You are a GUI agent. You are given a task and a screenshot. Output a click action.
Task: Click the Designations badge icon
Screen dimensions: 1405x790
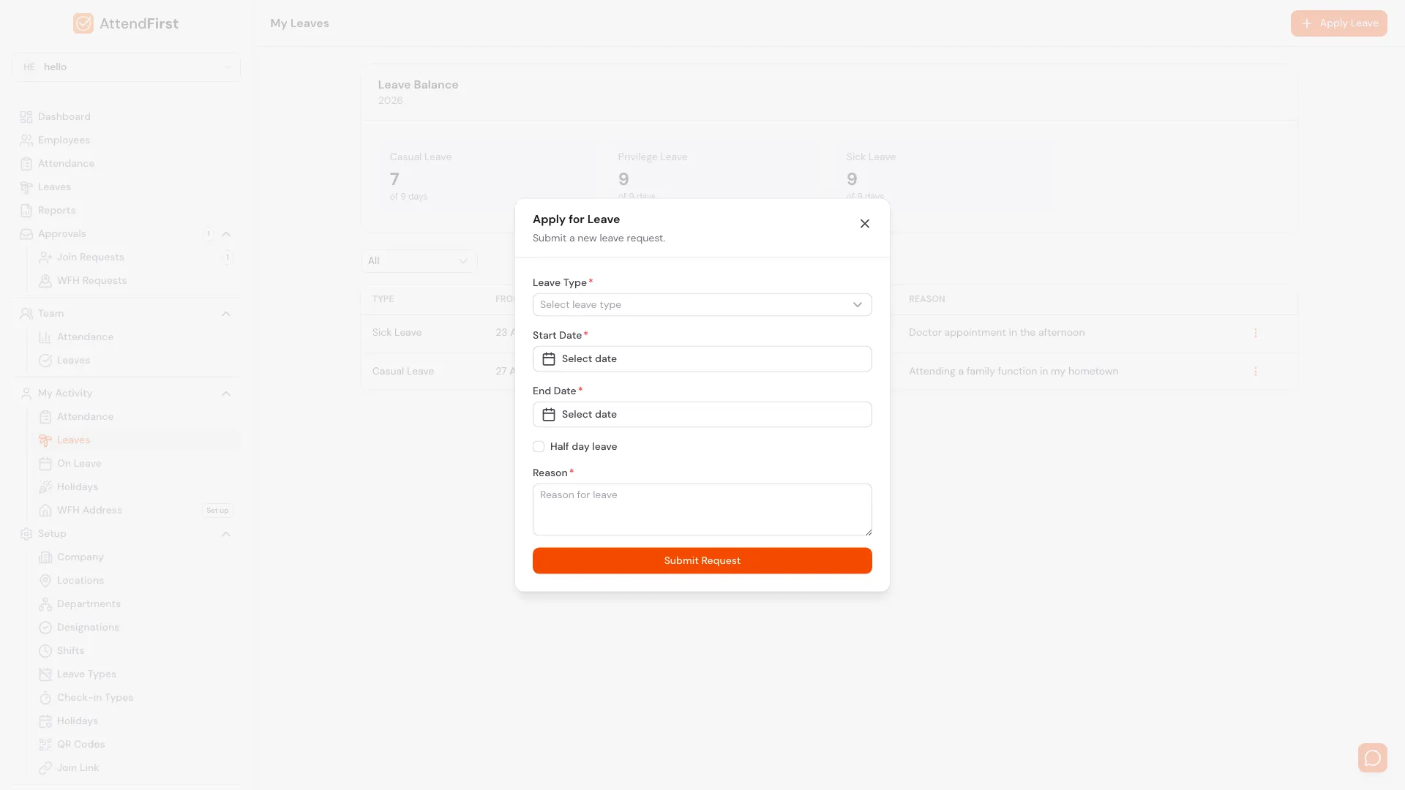(x=45, y=628)
